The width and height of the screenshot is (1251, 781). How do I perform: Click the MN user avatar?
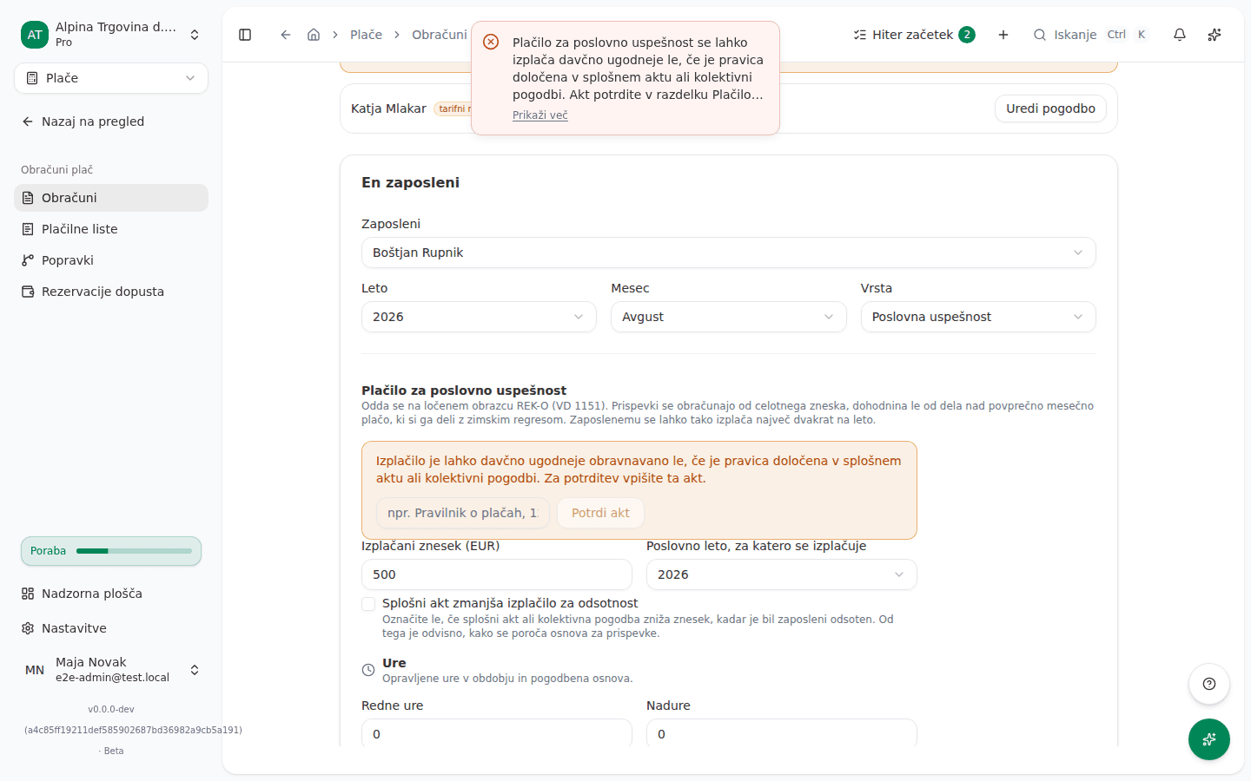coord(35,670)
